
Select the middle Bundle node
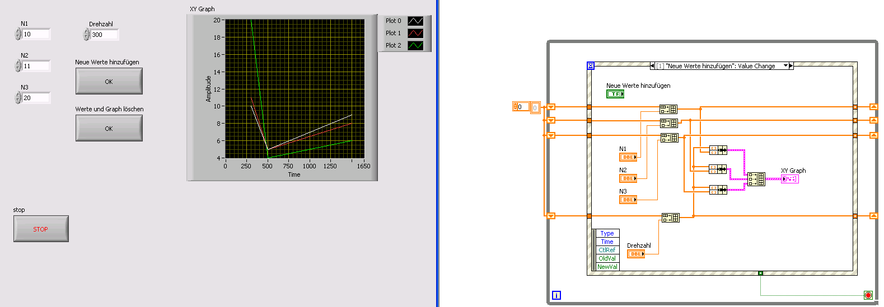point(718,169)
